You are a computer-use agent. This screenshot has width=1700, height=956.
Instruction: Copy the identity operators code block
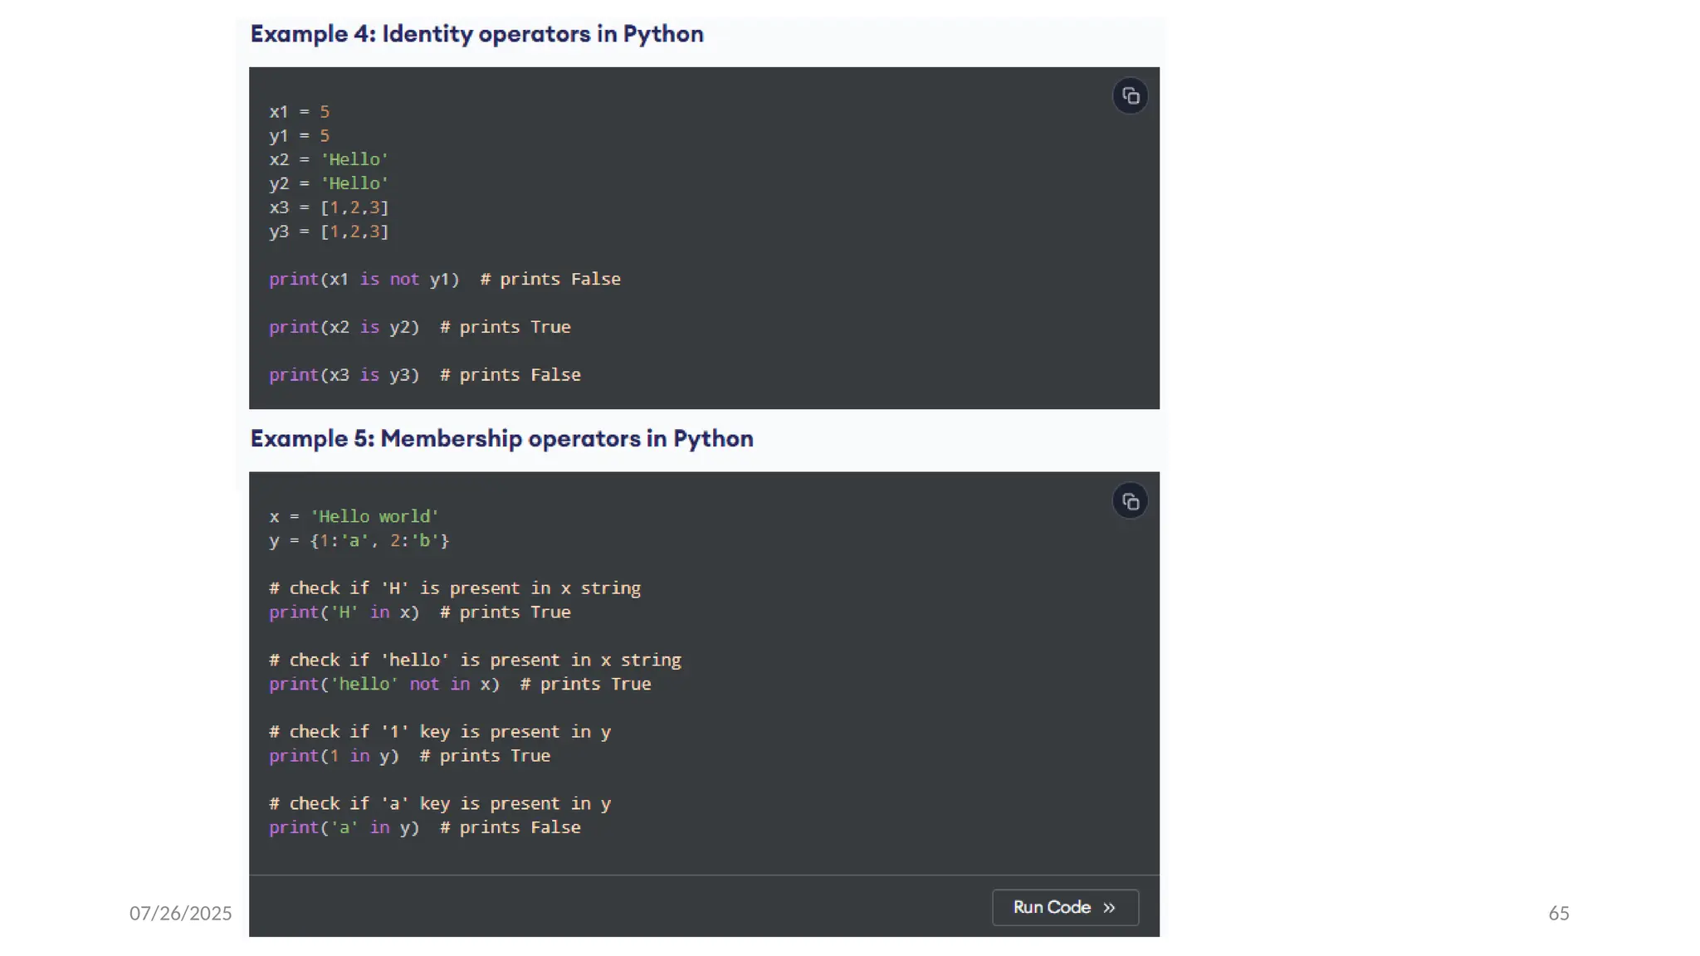pyautogui.click(x=1130, y=96)
